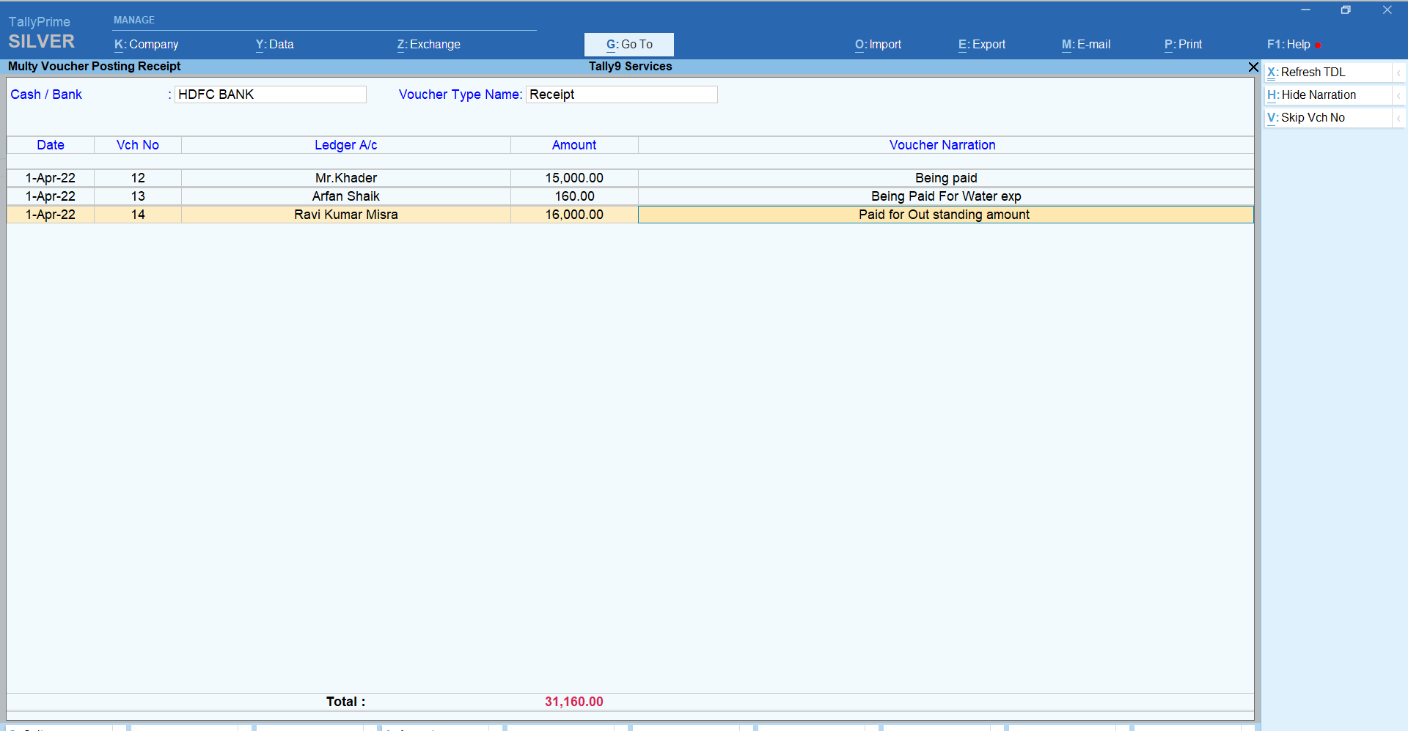Click voucher number 14
1408x731 pixels.
click(x=138, y=215)
